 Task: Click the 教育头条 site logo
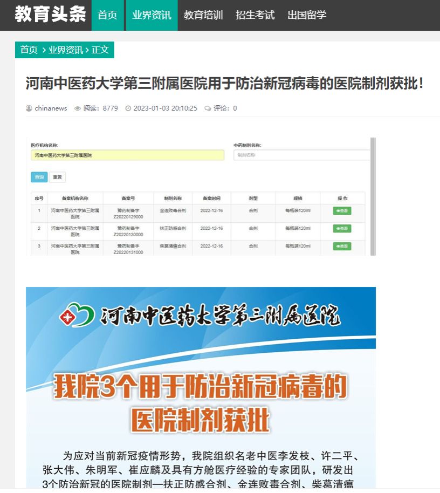click(50, 15)
